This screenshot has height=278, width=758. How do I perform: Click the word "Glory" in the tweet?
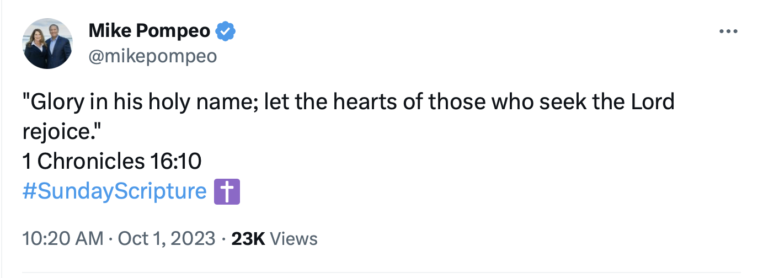(56, 103)
